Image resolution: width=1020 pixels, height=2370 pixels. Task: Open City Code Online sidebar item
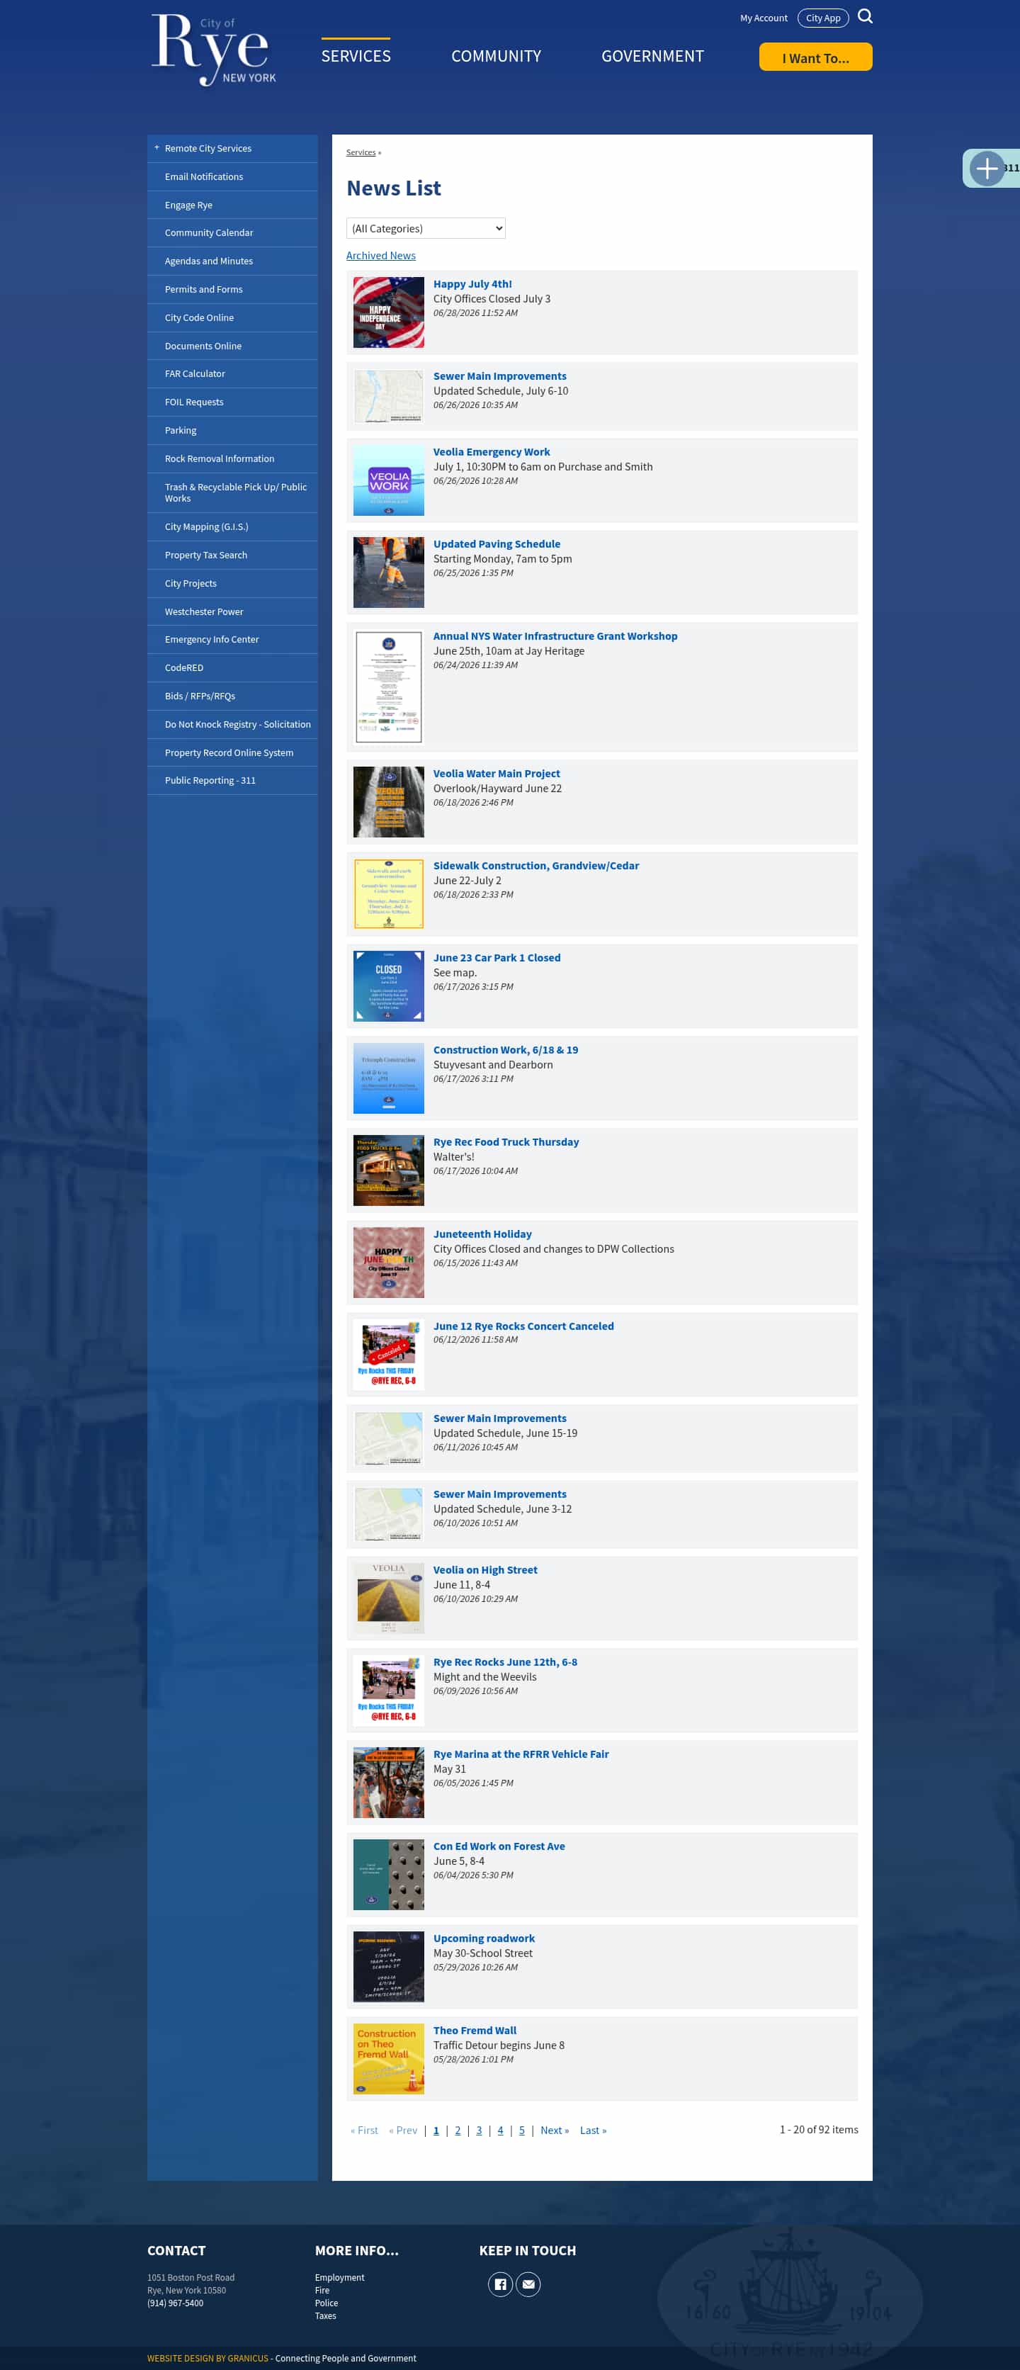click(x=232, y=317)
